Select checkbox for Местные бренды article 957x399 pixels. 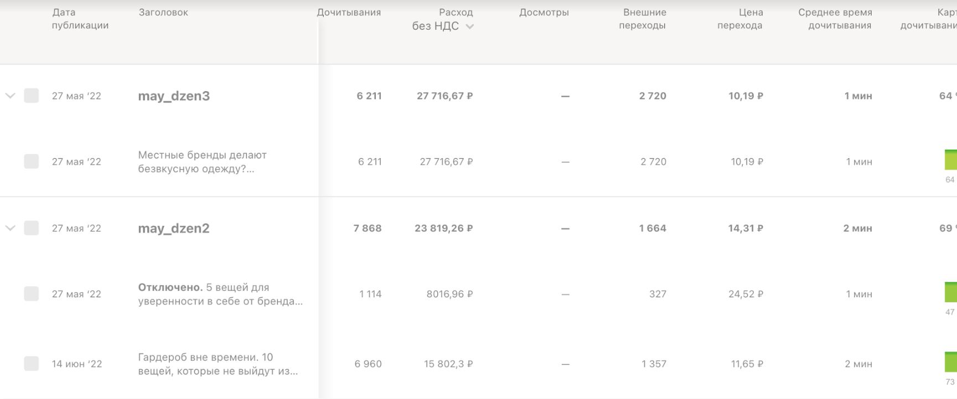(x=32, y=161)
